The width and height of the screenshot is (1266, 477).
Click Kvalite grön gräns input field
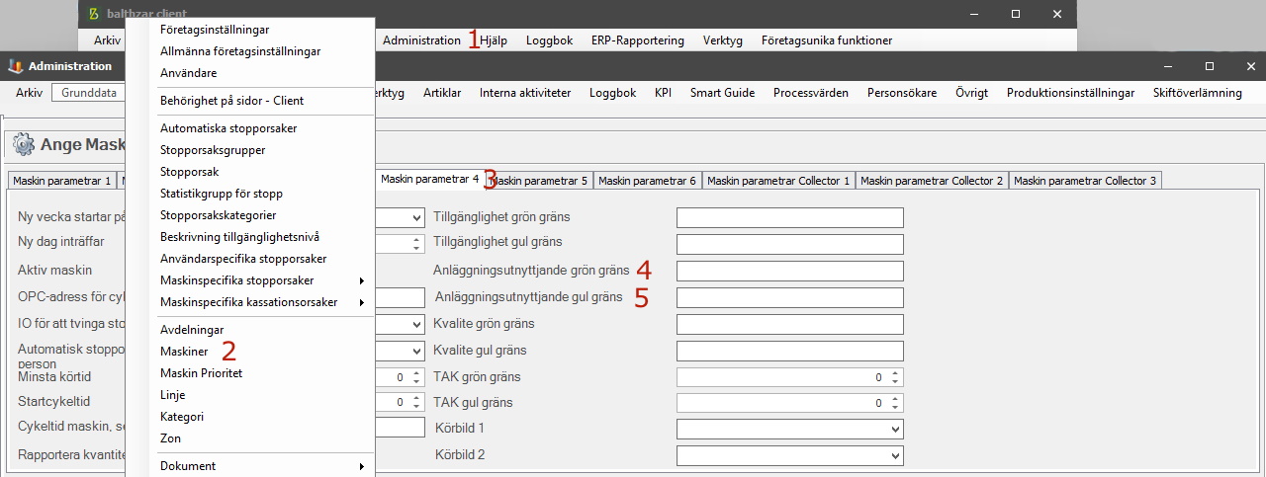click(790, 324)
